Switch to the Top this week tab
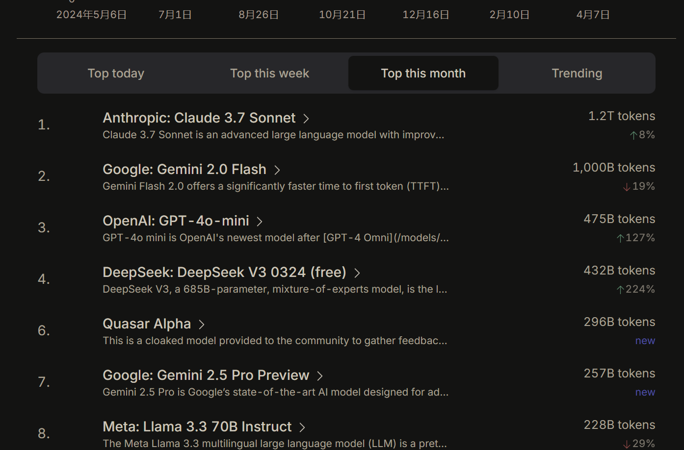The width and height of the screenshot is (684, 450). (269, 73)
